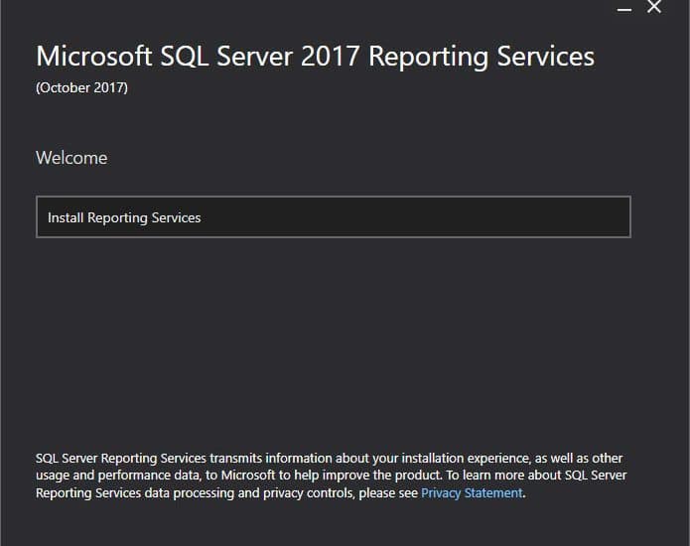Click the SQL Server words in the title

(226, 57)
